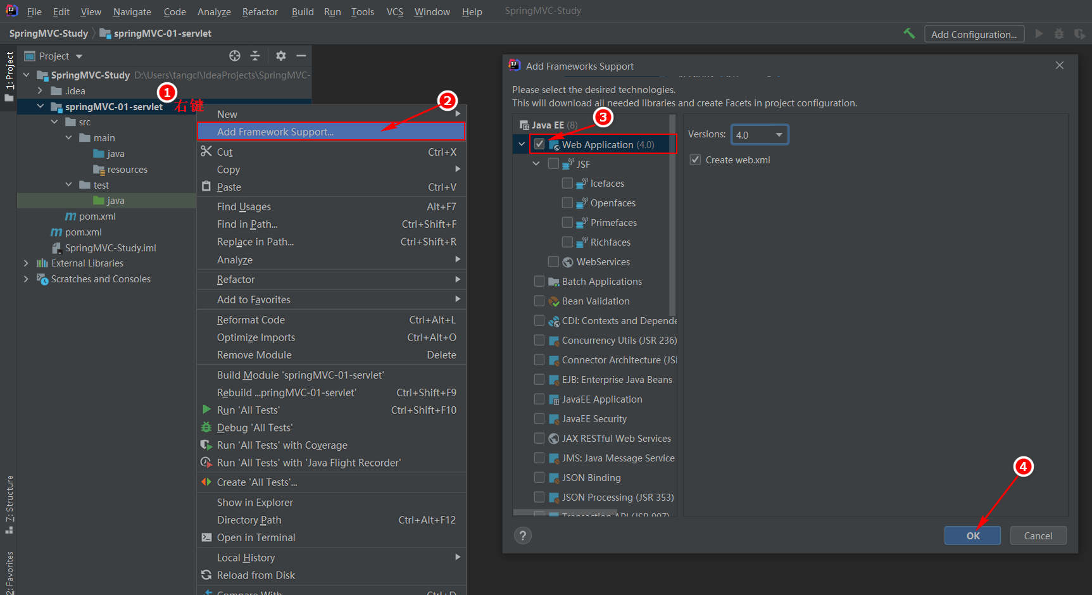
Task: Click springMVC-01-servlet breadcrumb
Action: pyautogui.click(x=156, y=34)
